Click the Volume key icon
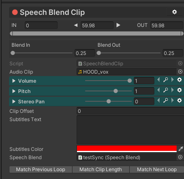 [x=165, y=80]
